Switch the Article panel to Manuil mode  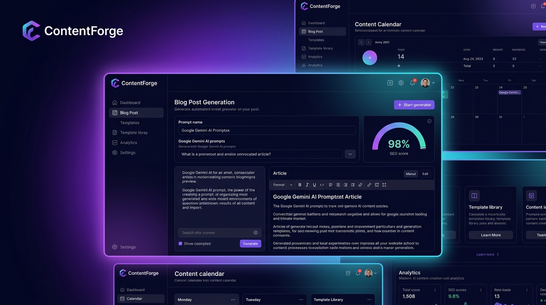point(411,174)
